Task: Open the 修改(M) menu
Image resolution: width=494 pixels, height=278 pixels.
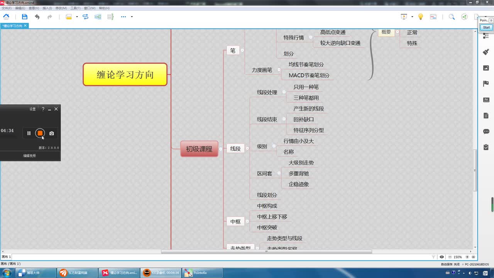Action: coord(61,8)
